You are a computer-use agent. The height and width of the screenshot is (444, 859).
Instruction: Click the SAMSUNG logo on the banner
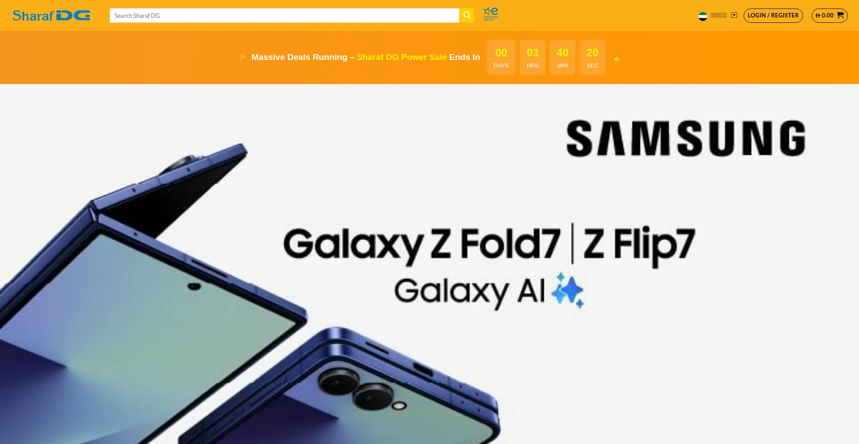pos(686,139)
